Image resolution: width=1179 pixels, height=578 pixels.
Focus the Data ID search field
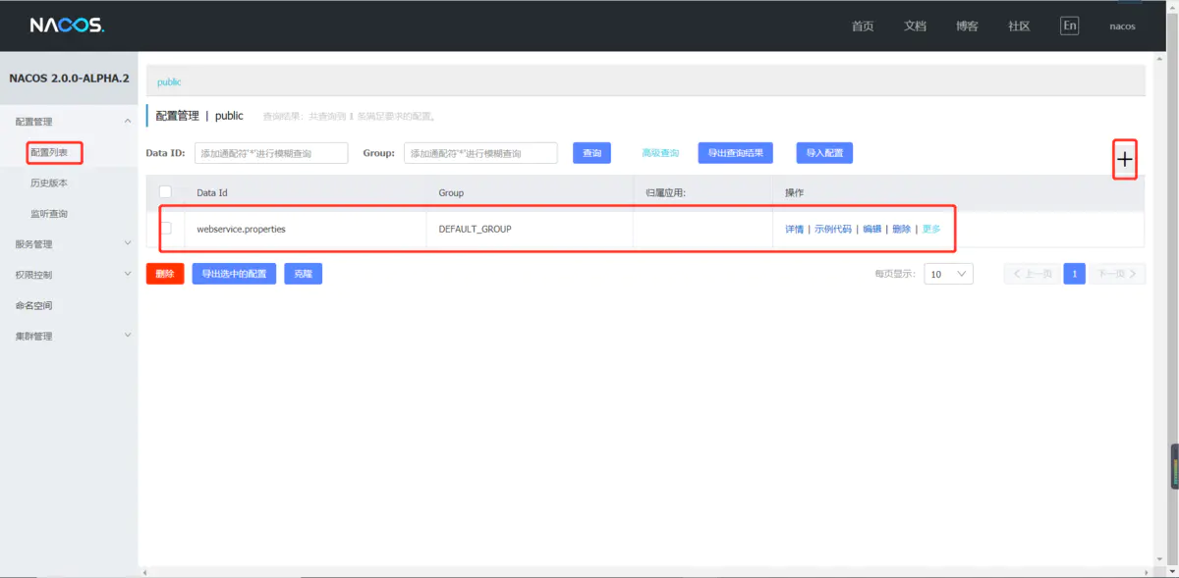[271, 153]
